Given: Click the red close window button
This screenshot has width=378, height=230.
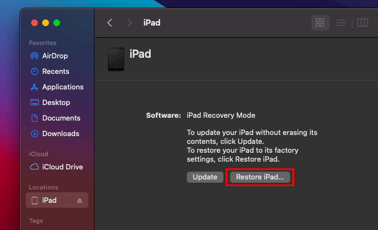Looking at the screenshot, I should pyautogui.click(x=34, y=23).
